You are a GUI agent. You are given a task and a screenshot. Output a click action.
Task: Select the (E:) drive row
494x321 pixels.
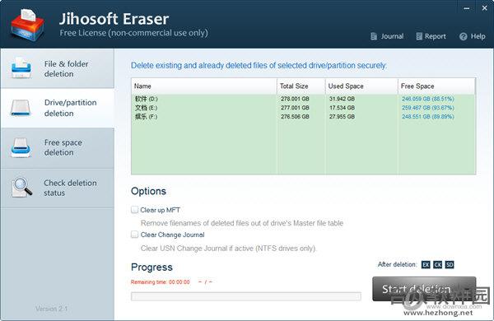[303, 108]
